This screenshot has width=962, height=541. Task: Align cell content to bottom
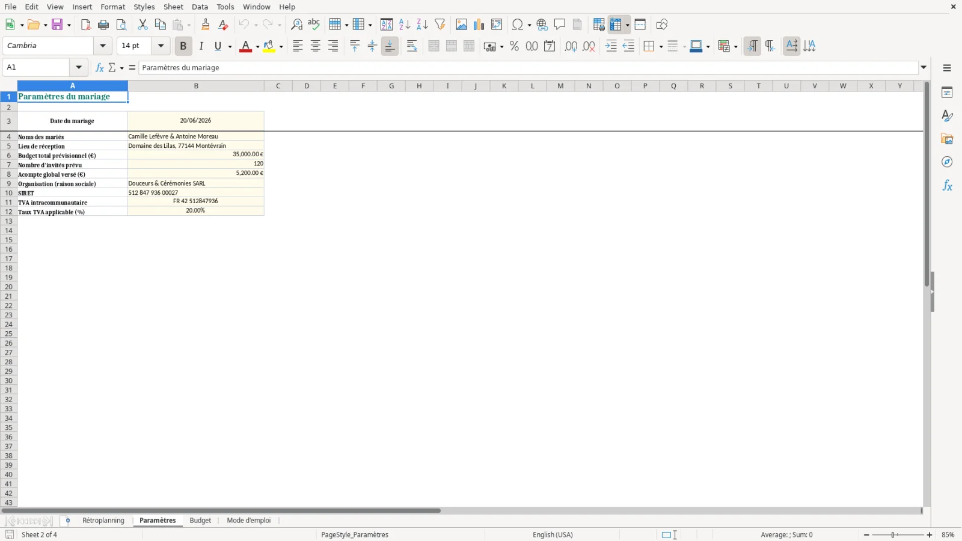click(390, 46)
